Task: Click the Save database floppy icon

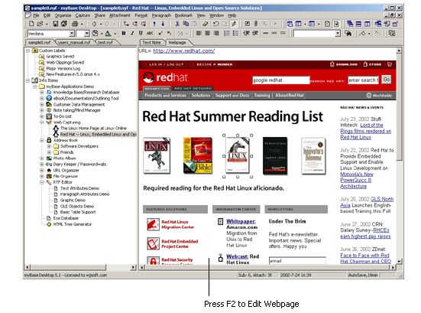Action: (x=55, y=24)
